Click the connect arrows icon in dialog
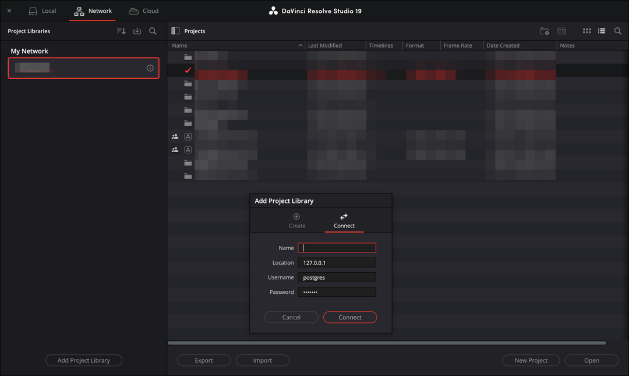 (344, 216)
